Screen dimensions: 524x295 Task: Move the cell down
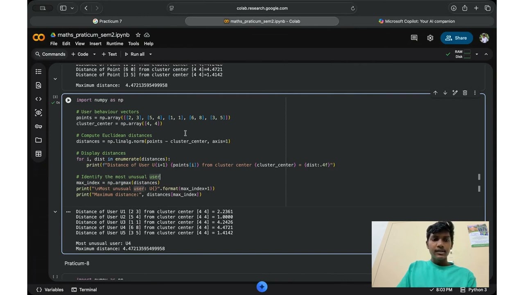[x=445, y=93]
